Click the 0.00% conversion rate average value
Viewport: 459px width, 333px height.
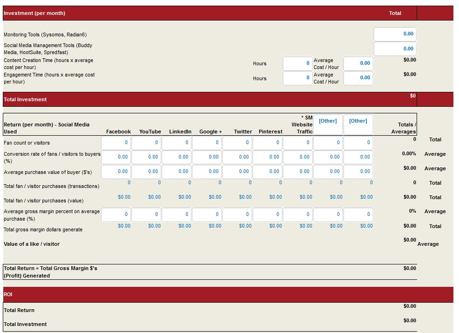pos(409,153)
